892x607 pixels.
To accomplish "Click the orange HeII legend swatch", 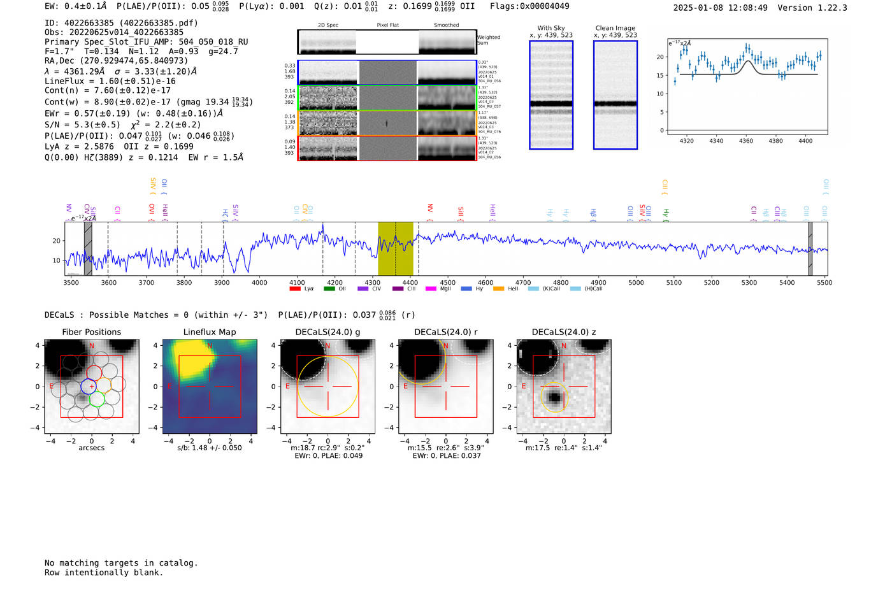I will [x=498, y=289].
